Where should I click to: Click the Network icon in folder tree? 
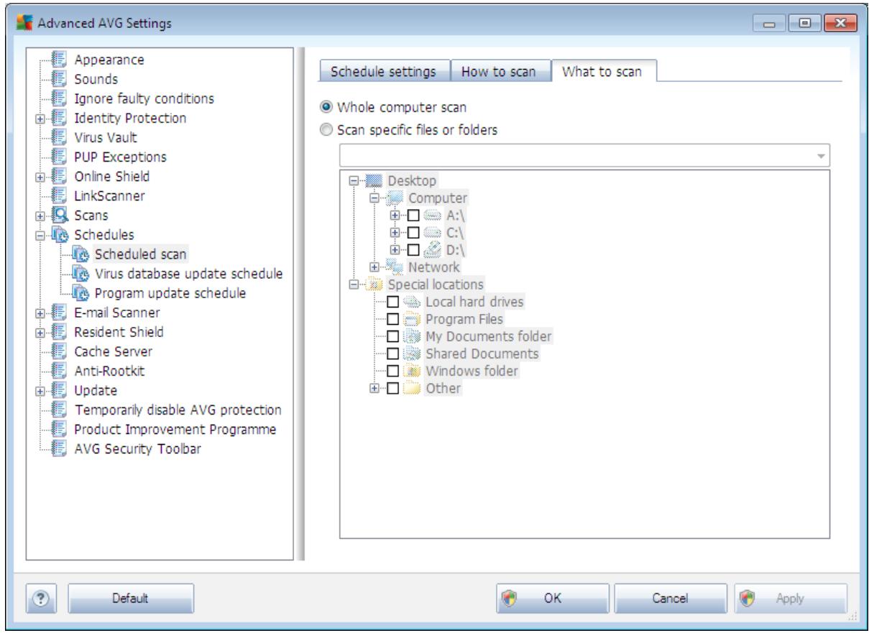coord(393,267)
